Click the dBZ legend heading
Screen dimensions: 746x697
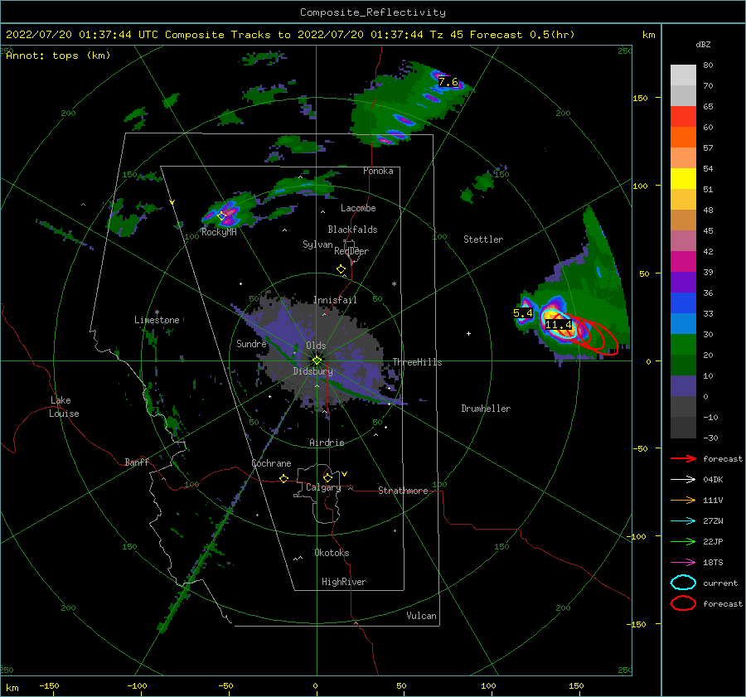(703, 44)
